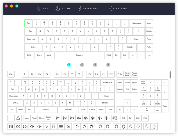This screenshot has height=136, width=178.
Task: Select the Home browser key icon
Action: coord(68,127)
